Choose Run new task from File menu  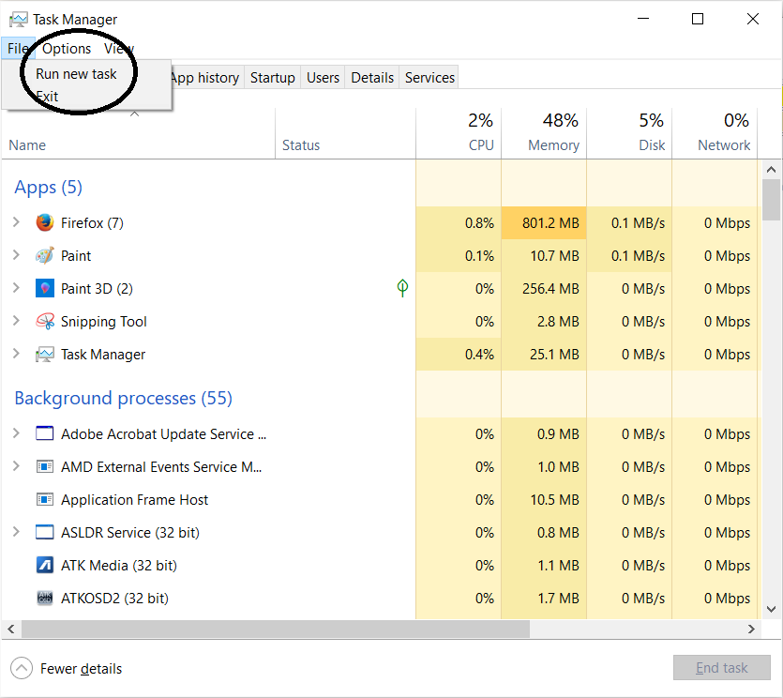76,74
